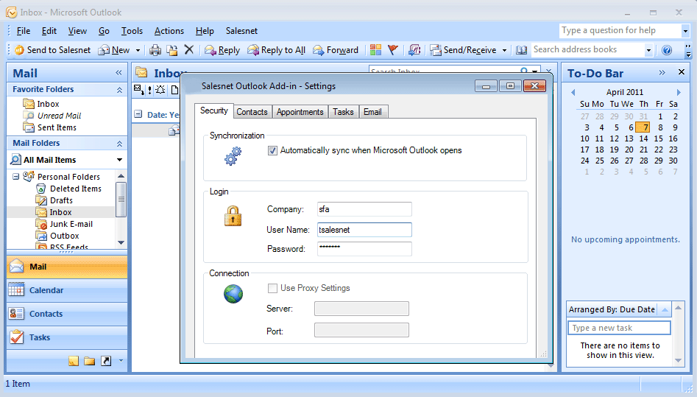Image resolution: width=697 pixels, height=397 pixels.
Task: Open the Send/Receive dropdown arrow
Action: click(504, 50)
